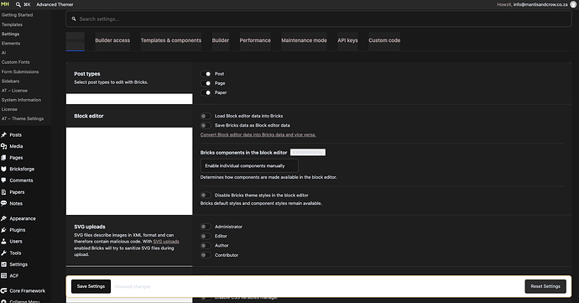Open AT – License submenu item
The width and height of the screenshot is (579, 303).
tap(14, 91)
